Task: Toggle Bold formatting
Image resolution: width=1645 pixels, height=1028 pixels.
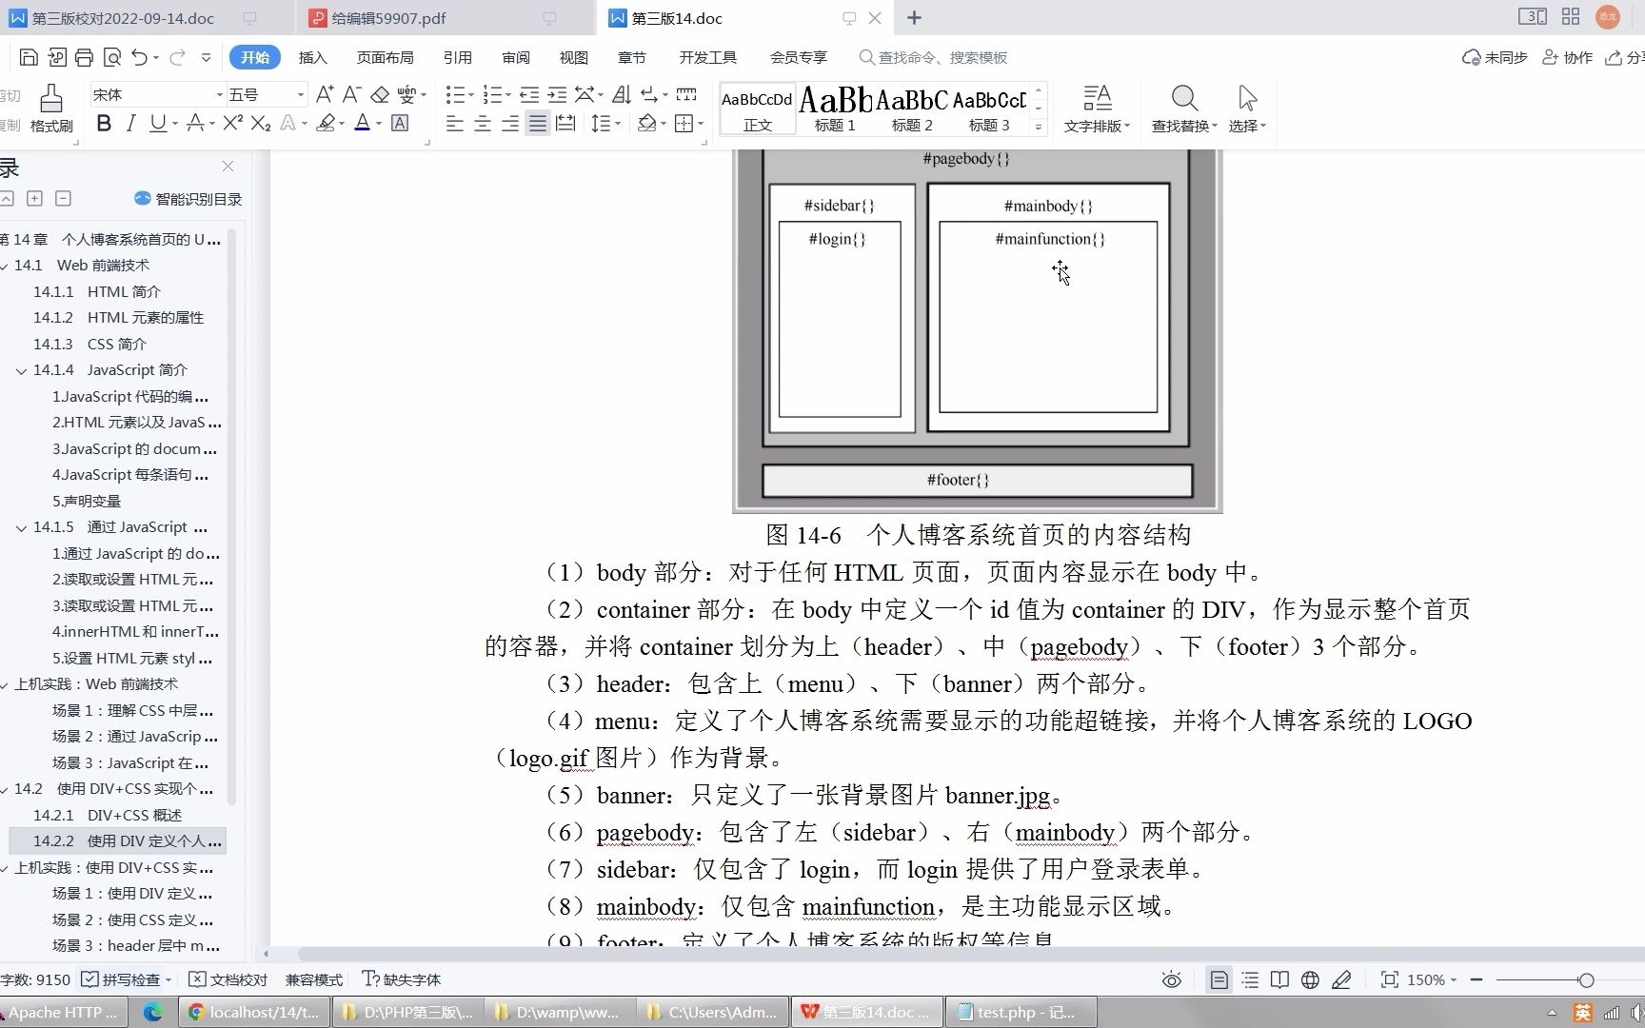Action: pyautogui.click(x=104, y=123)
